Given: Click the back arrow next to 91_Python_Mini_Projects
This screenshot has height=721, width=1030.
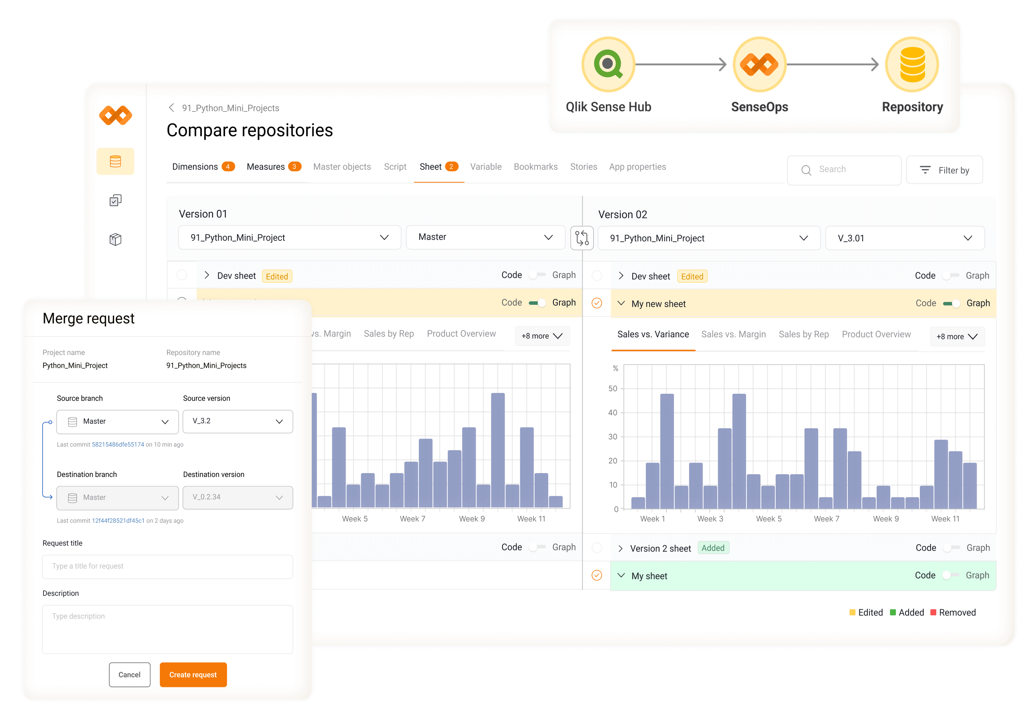Looking at the screenshot, I should click(171, 108).
